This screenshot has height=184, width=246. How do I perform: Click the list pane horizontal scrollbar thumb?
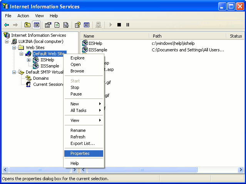(142, 170)
